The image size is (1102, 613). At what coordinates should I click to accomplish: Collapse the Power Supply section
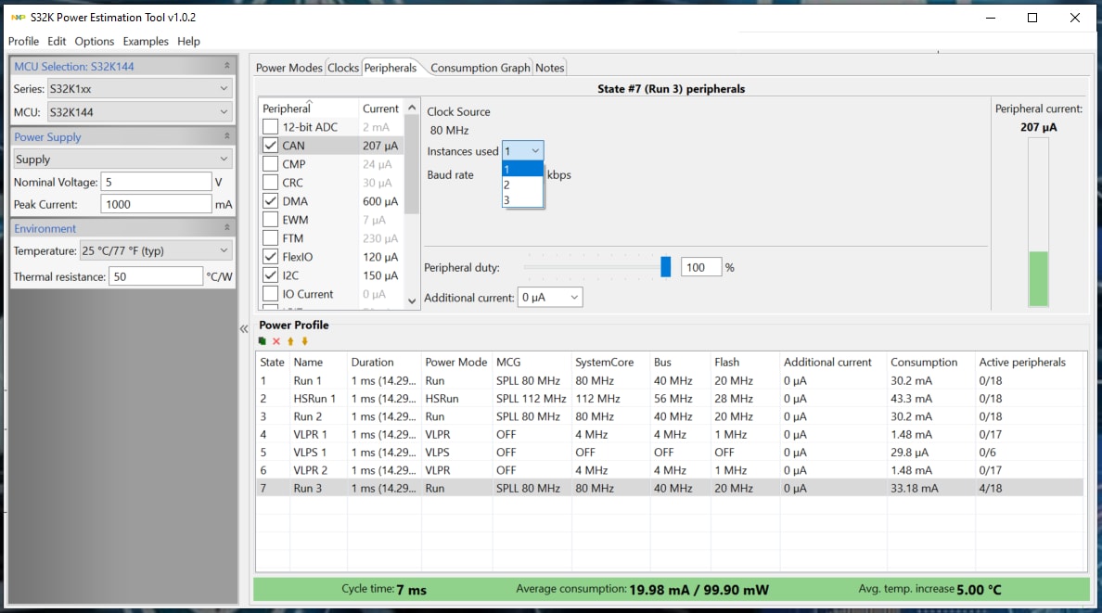(x=227, y=136)
